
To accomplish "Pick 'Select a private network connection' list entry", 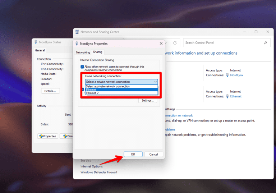I will click(121, 86).
